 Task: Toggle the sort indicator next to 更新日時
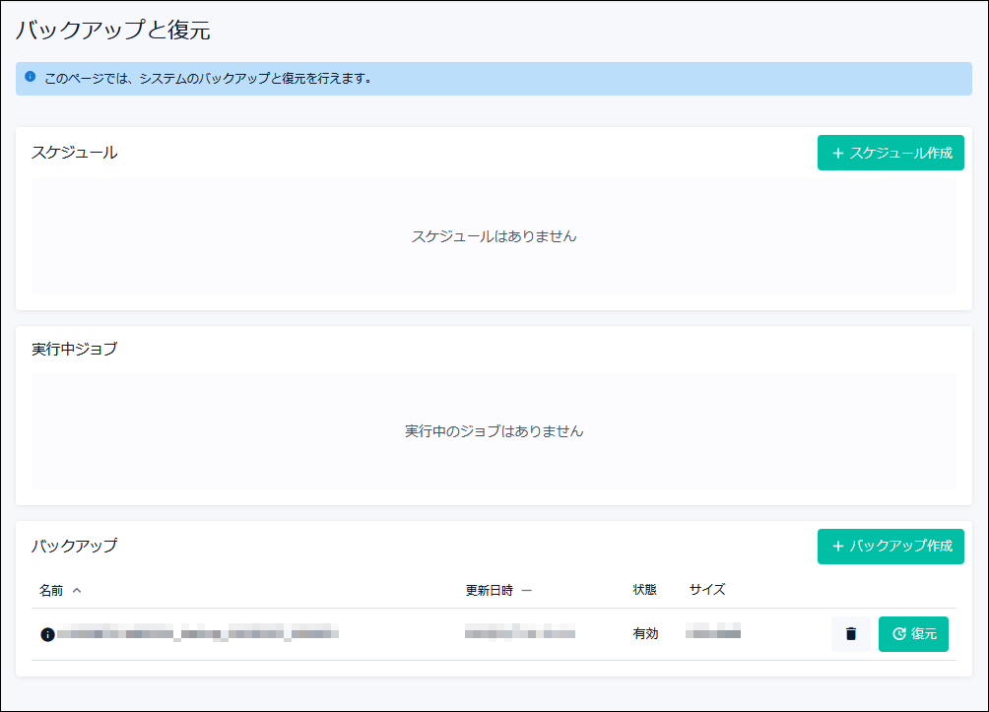pyautogui.click(x=527, y=591)
